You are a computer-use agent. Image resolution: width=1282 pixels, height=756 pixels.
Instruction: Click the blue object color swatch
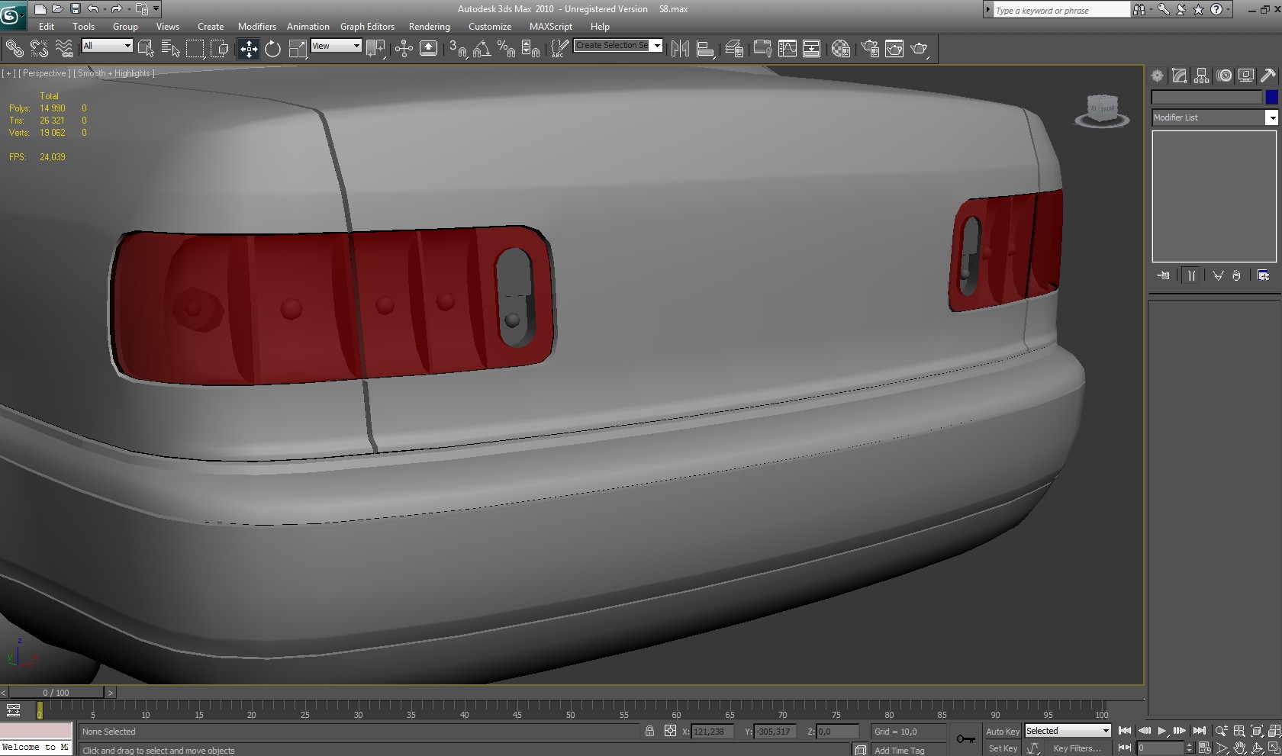[1271, 97]
